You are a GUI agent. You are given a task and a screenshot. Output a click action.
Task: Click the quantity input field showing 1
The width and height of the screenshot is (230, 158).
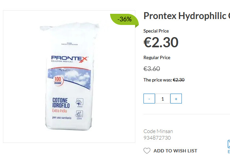tap(163, 99)
